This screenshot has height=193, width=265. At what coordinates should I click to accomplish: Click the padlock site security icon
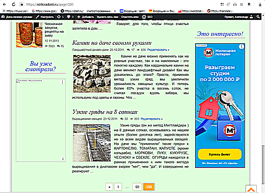tap(22, 5)
